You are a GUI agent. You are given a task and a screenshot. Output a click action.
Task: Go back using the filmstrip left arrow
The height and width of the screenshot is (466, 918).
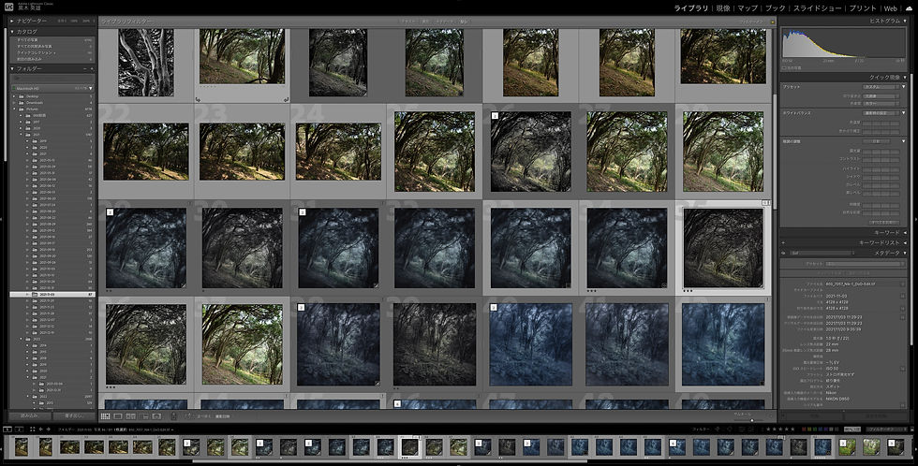[40, 430]
